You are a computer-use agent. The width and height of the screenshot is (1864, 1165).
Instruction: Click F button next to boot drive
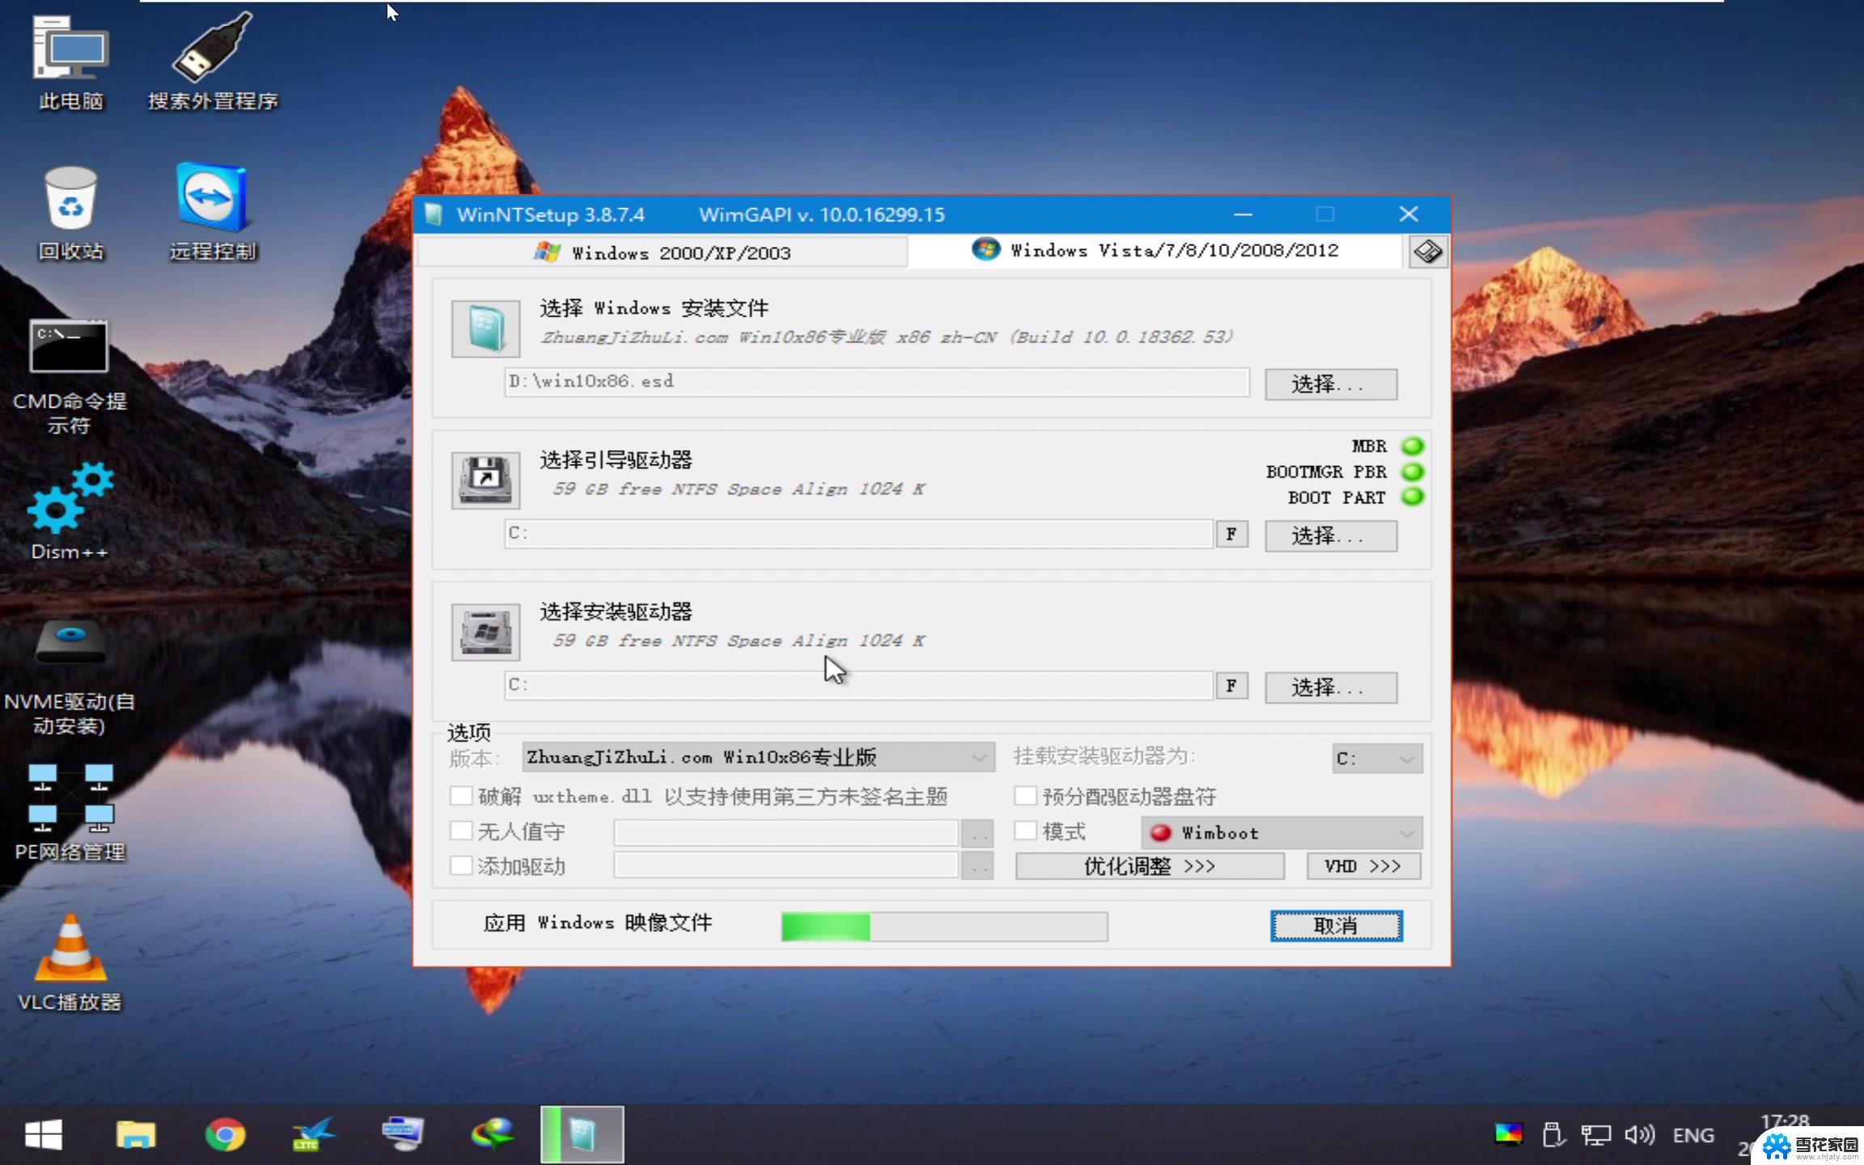(x=1232, y=534)
